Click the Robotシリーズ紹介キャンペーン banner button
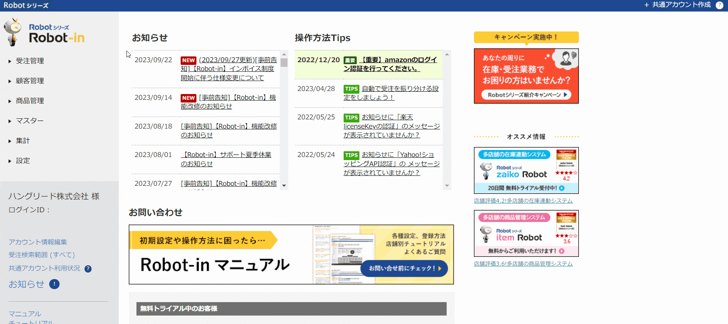The width and height of the screenshot is (728, 324). click(x=526, y=95)
